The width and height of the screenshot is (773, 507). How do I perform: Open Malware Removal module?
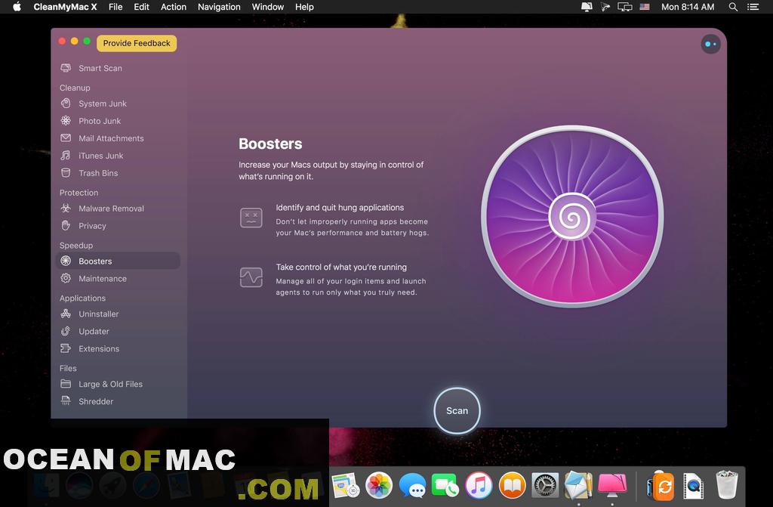pyautogui.click(x=111, y=209)
